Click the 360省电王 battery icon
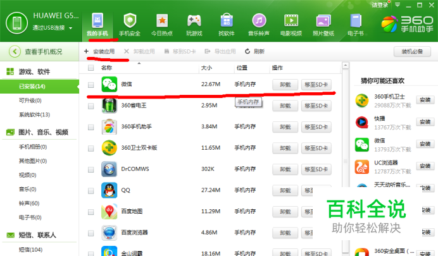Image resolution: width=438 pixels, height=256 pixels. pos(109,106)
